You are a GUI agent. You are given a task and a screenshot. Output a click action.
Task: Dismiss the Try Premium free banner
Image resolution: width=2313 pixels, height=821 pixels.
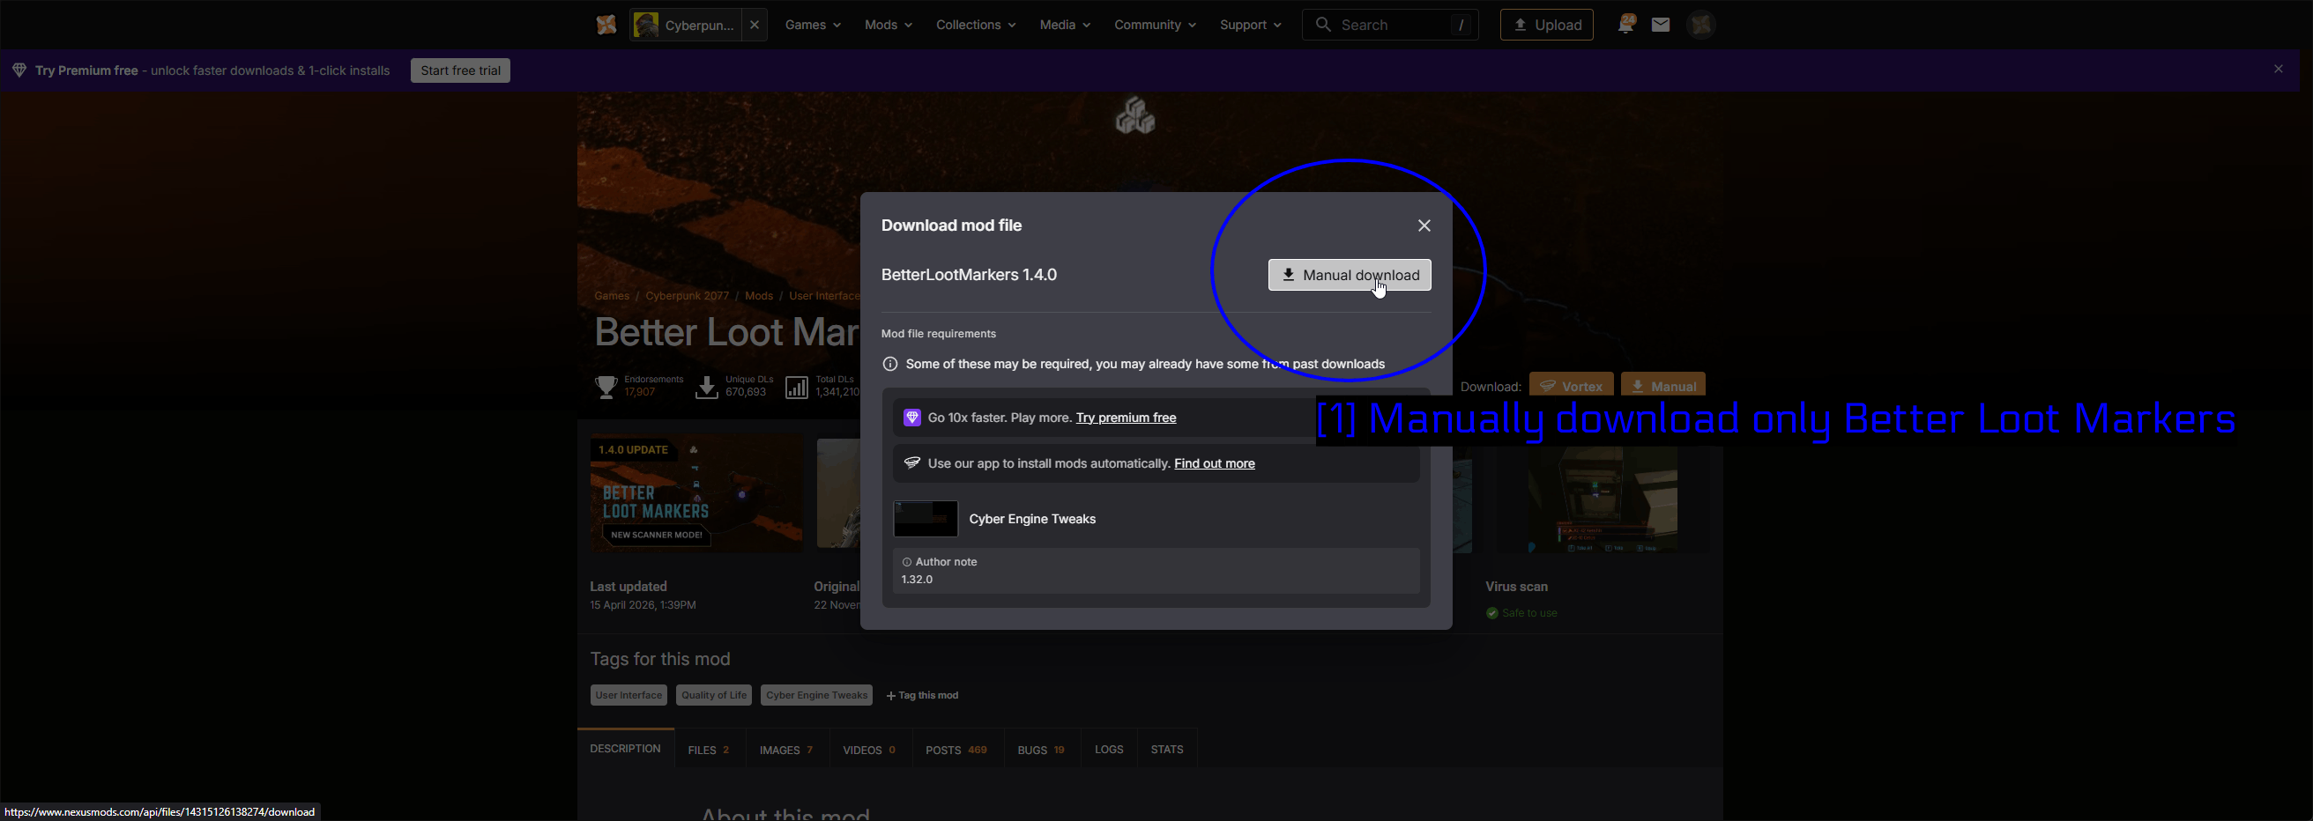[2278, 69]
